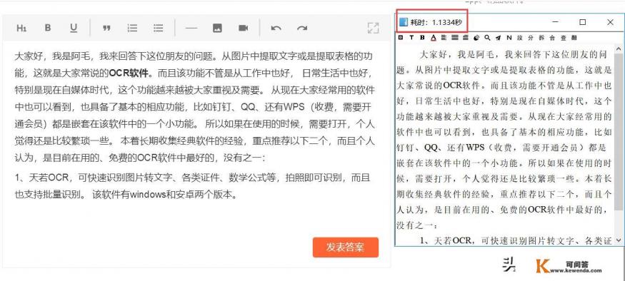Pick font color A in OCR toolbar
Screen dimensions: 625x281
tap(434, 38)
